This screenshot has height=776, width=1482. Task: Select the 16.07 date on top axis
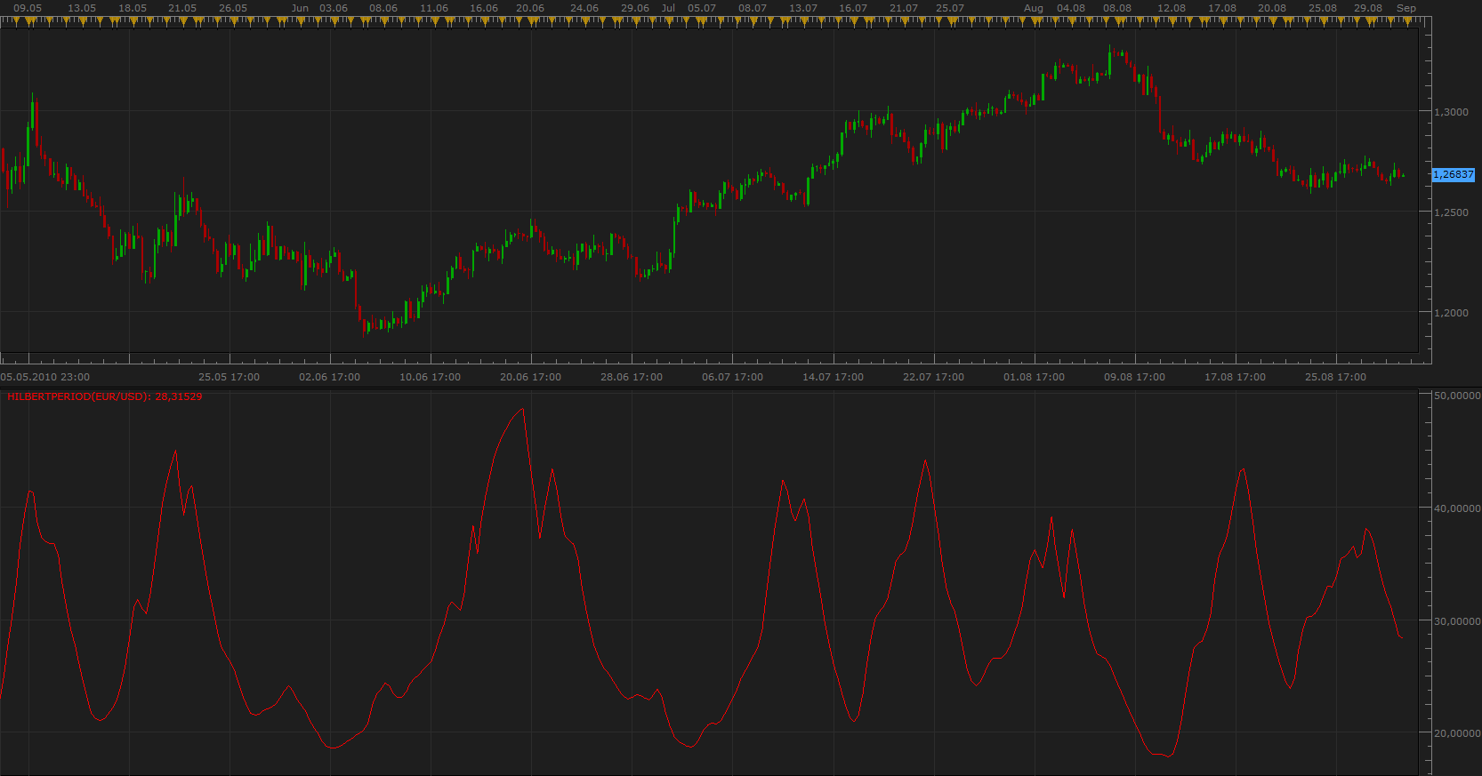tap(853, 8)
